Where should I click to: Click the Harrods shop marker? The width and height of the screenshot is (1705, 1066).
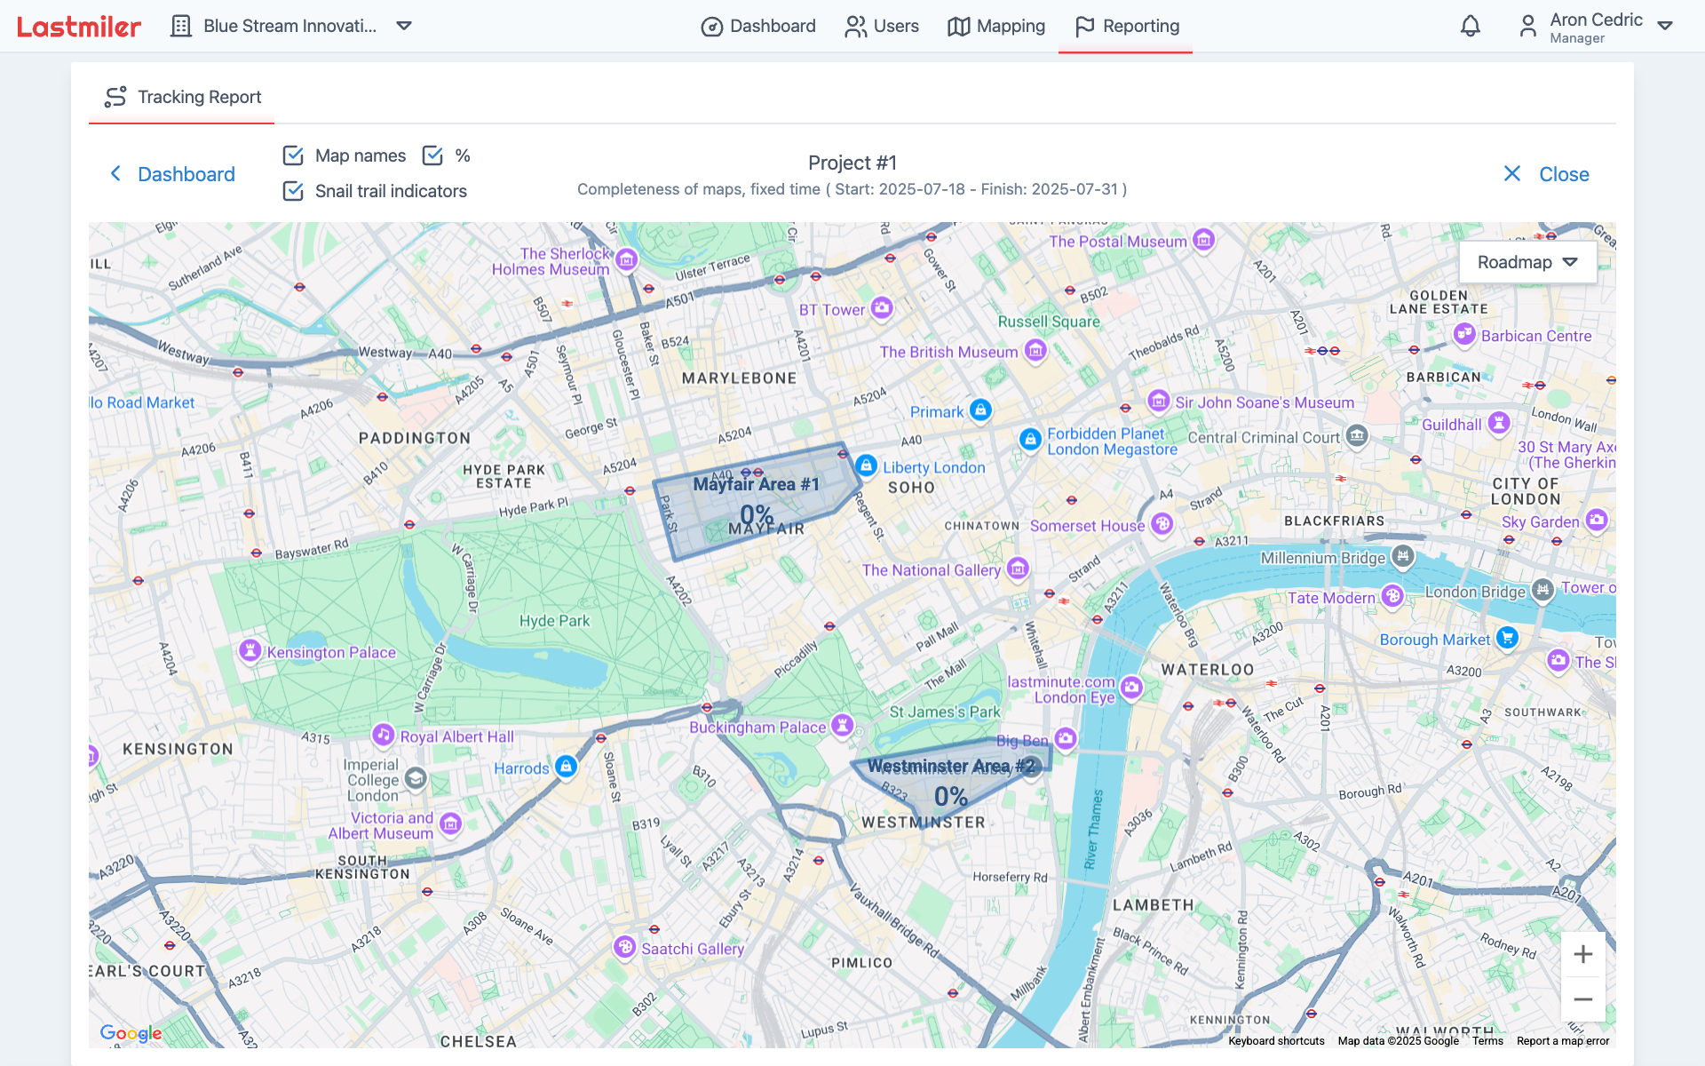coord(567,767)
